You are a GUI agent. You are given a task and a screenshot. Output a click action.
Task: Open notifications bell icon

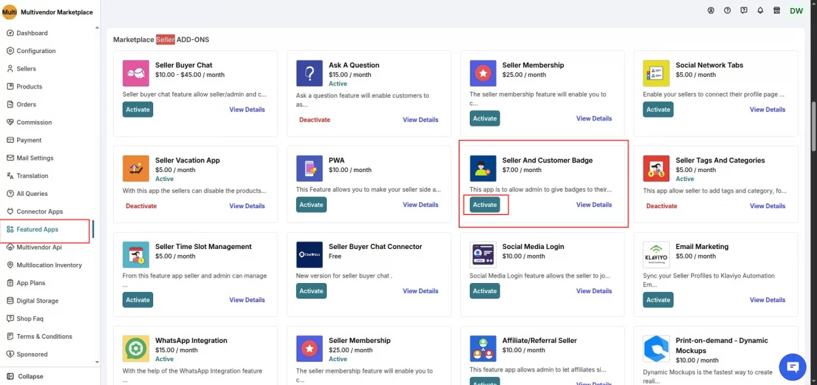(760, 10)
